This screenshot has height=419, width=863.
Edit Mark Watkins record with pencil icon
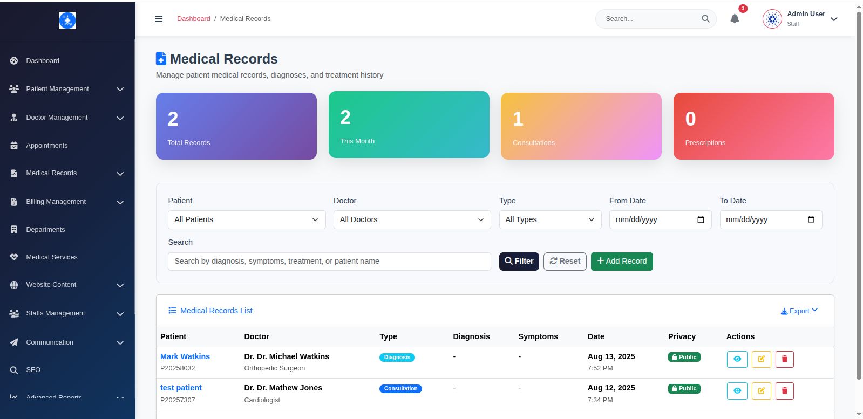(761, 359)
